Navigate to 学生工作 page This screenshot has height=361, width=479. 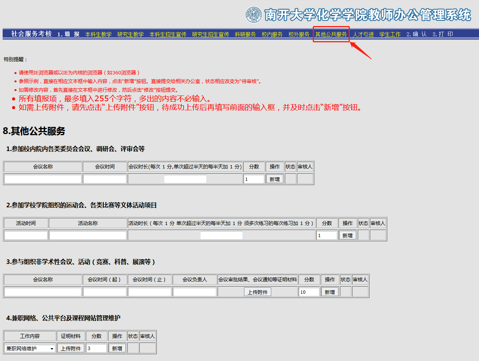pos(390,34)
